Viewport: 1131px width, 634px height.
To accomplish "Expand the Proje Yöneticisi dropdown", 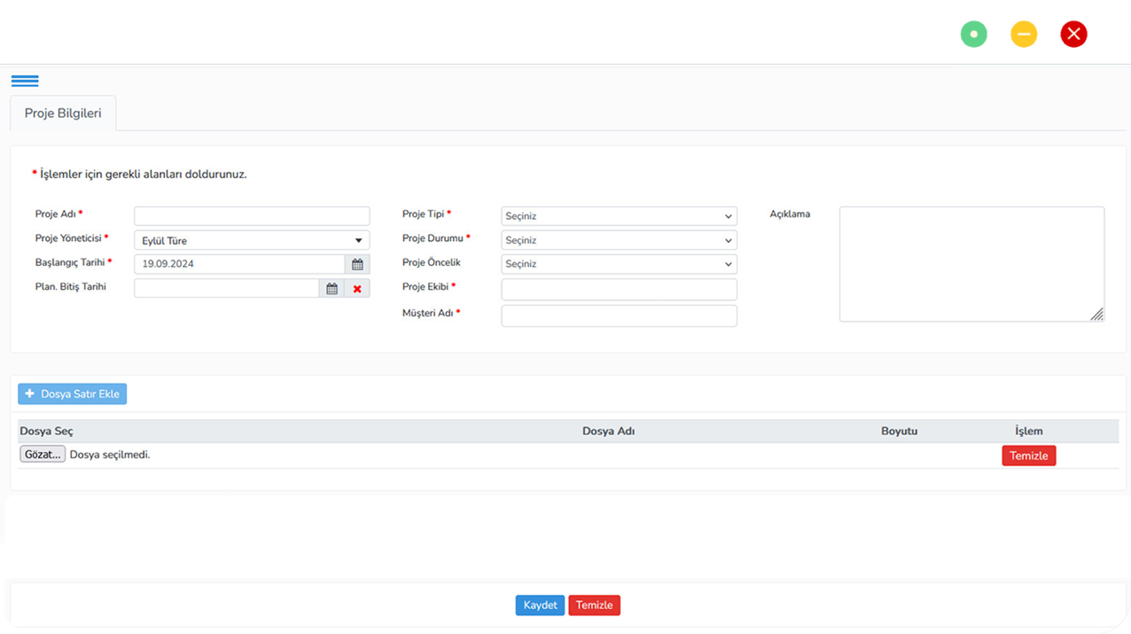I will (252, 241).
